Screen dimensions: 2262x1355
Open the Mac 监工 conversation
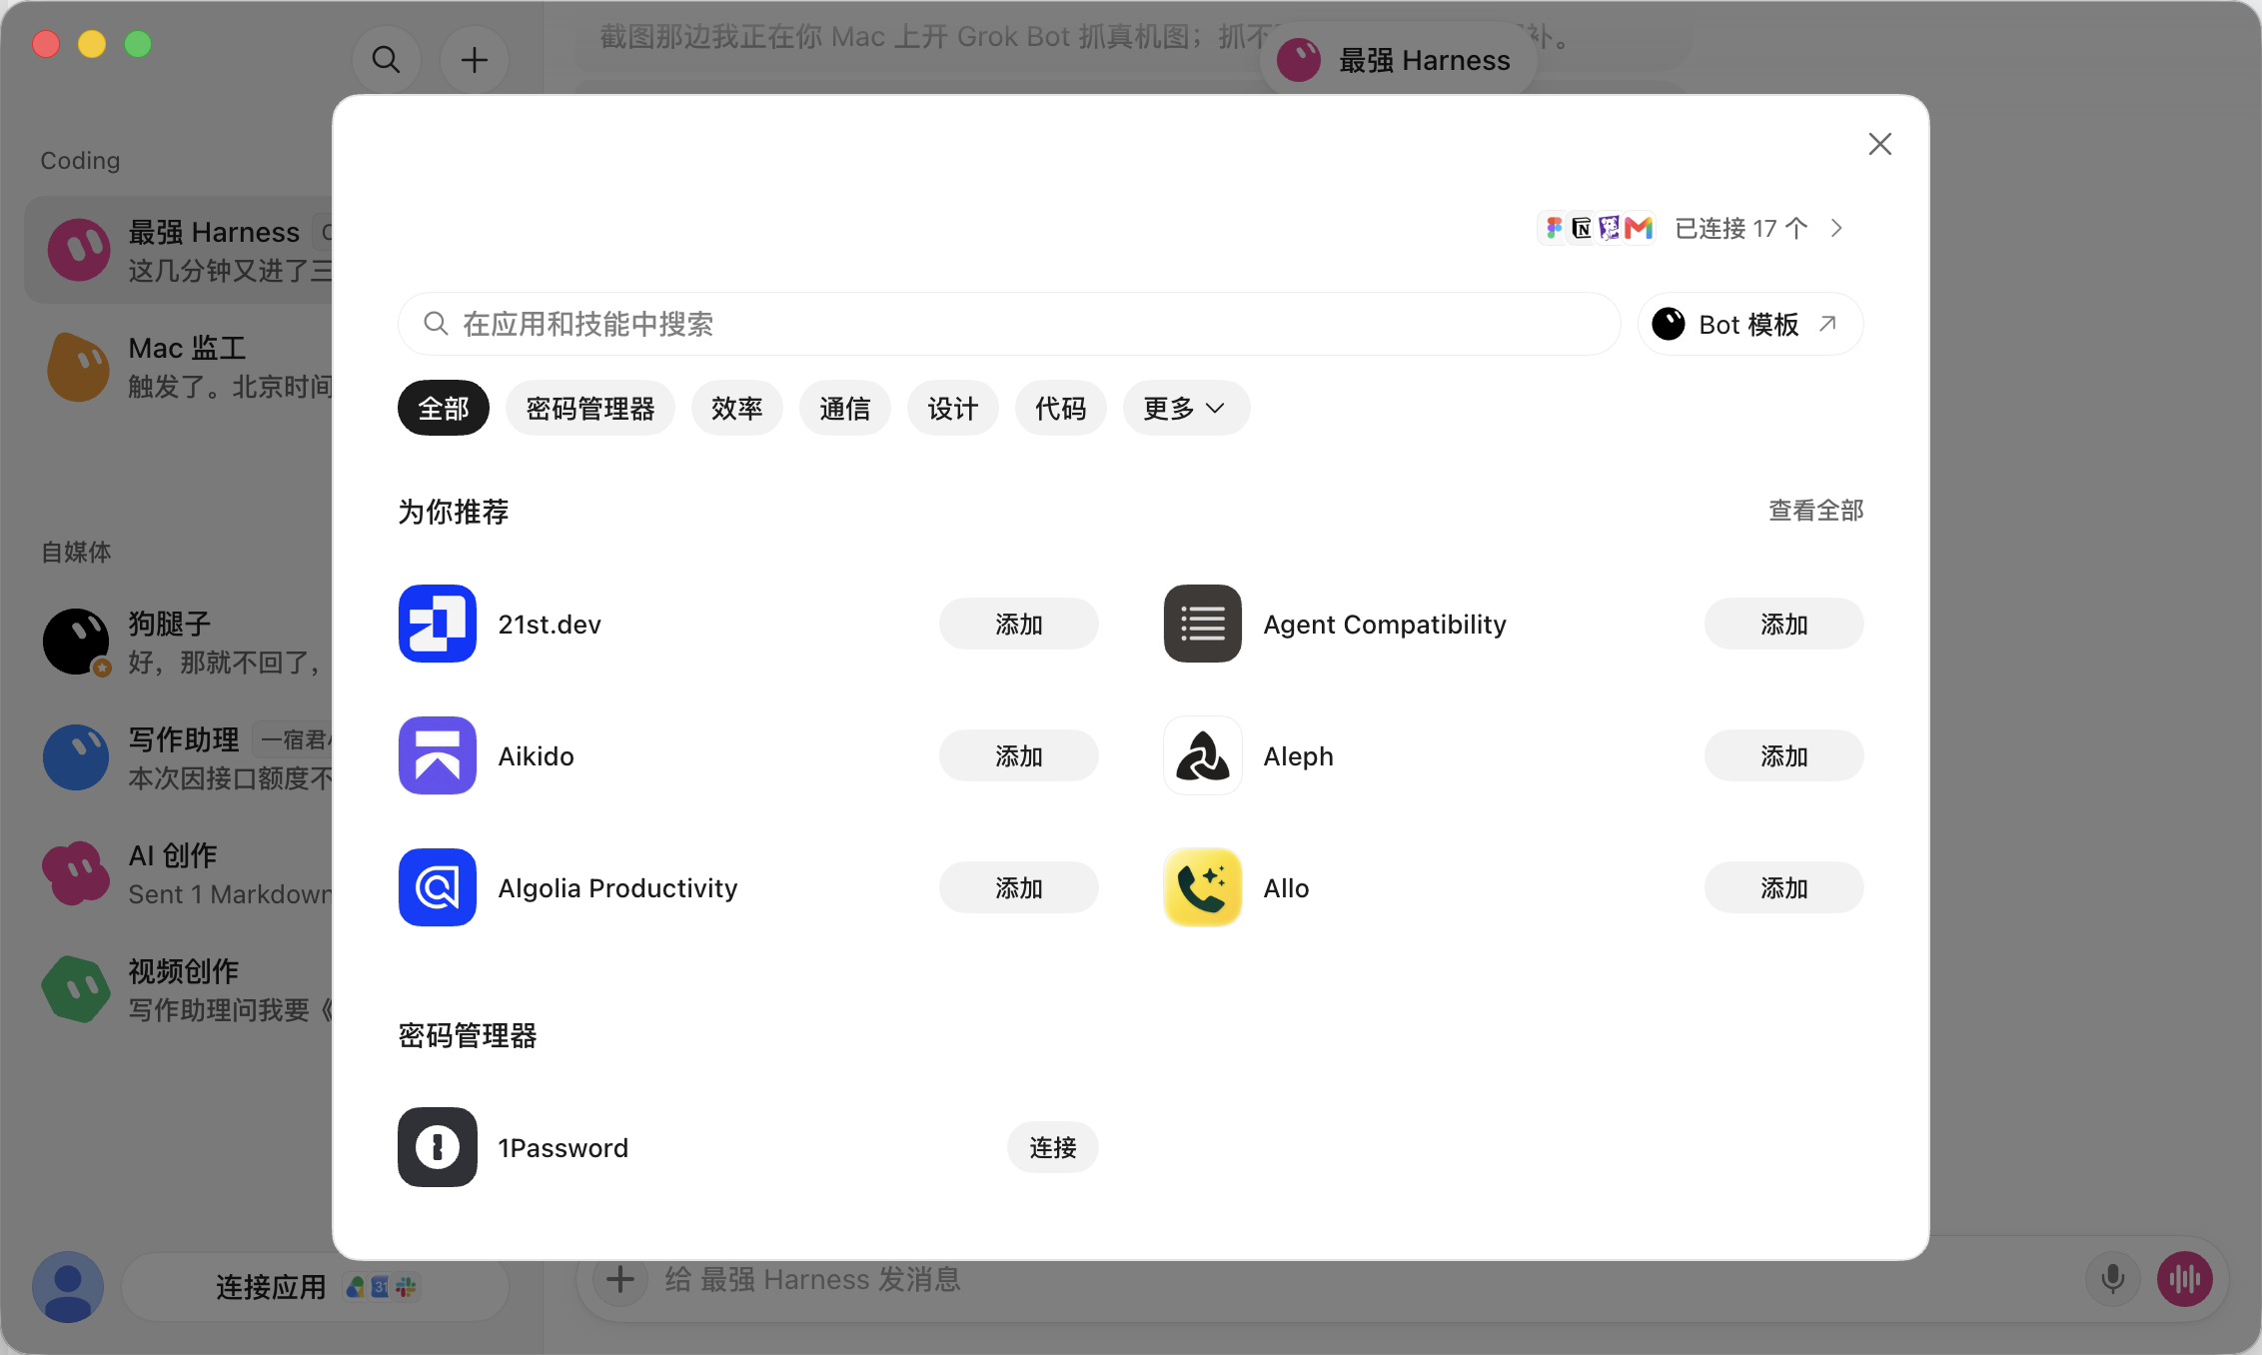tap(180, 366)
